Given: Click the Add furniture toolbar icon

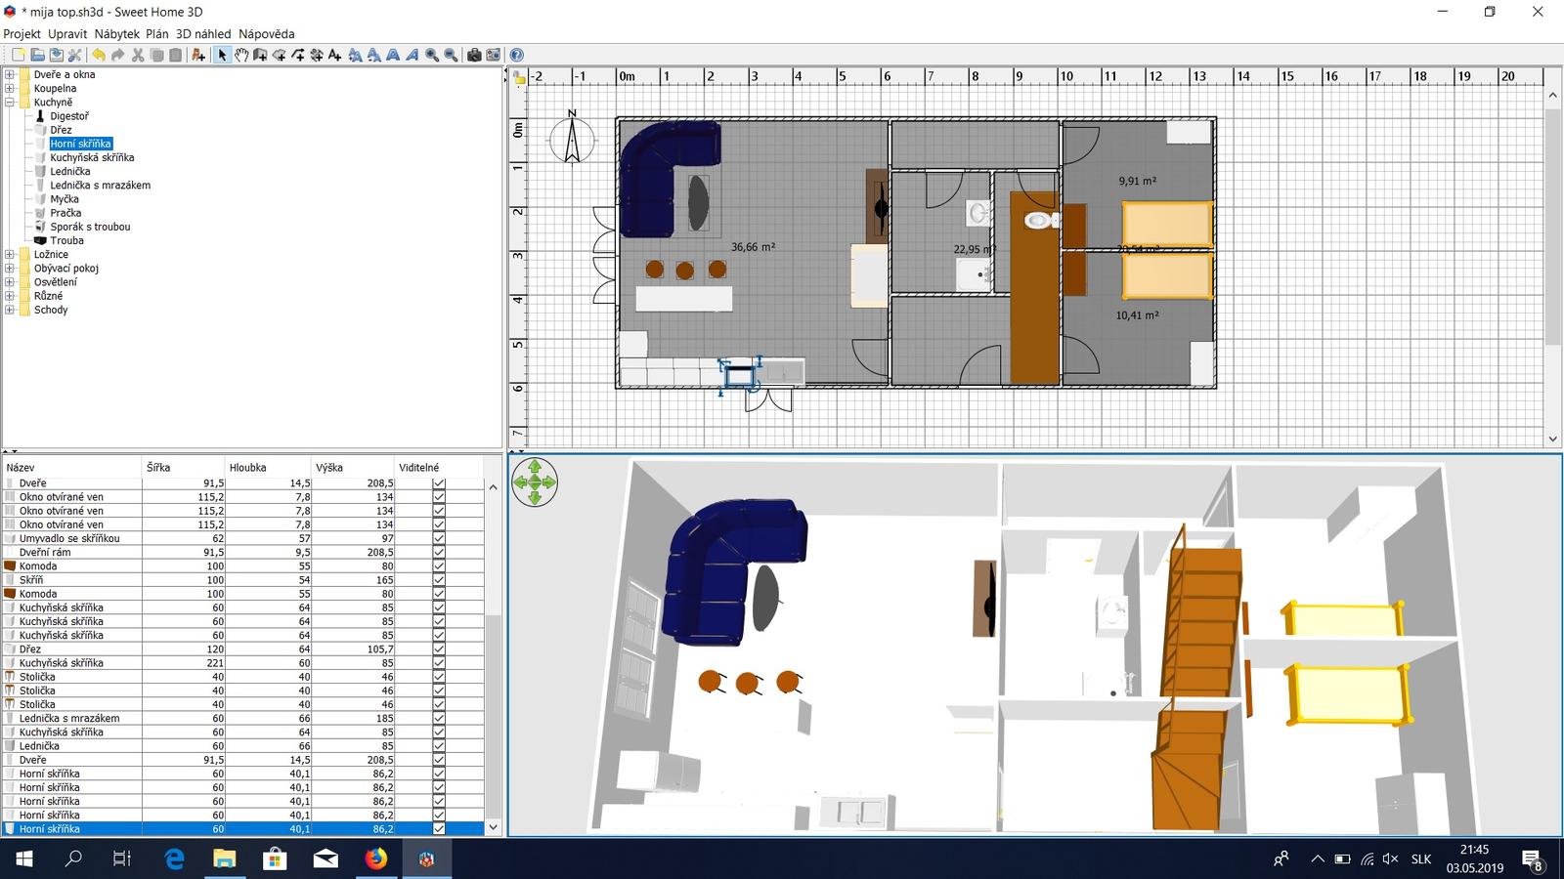Looking at the screenshot, I should (x=198, y=56).
